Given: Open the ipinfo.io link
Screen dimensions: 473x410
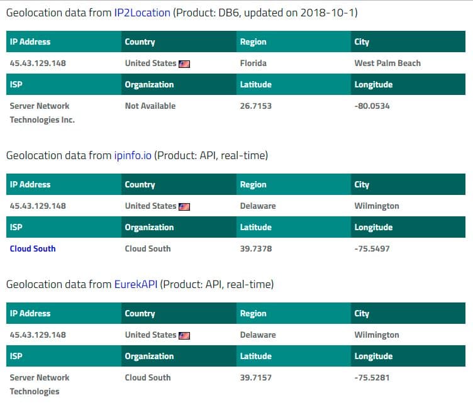Looking at the screenshot, I should tap(133, 155).
